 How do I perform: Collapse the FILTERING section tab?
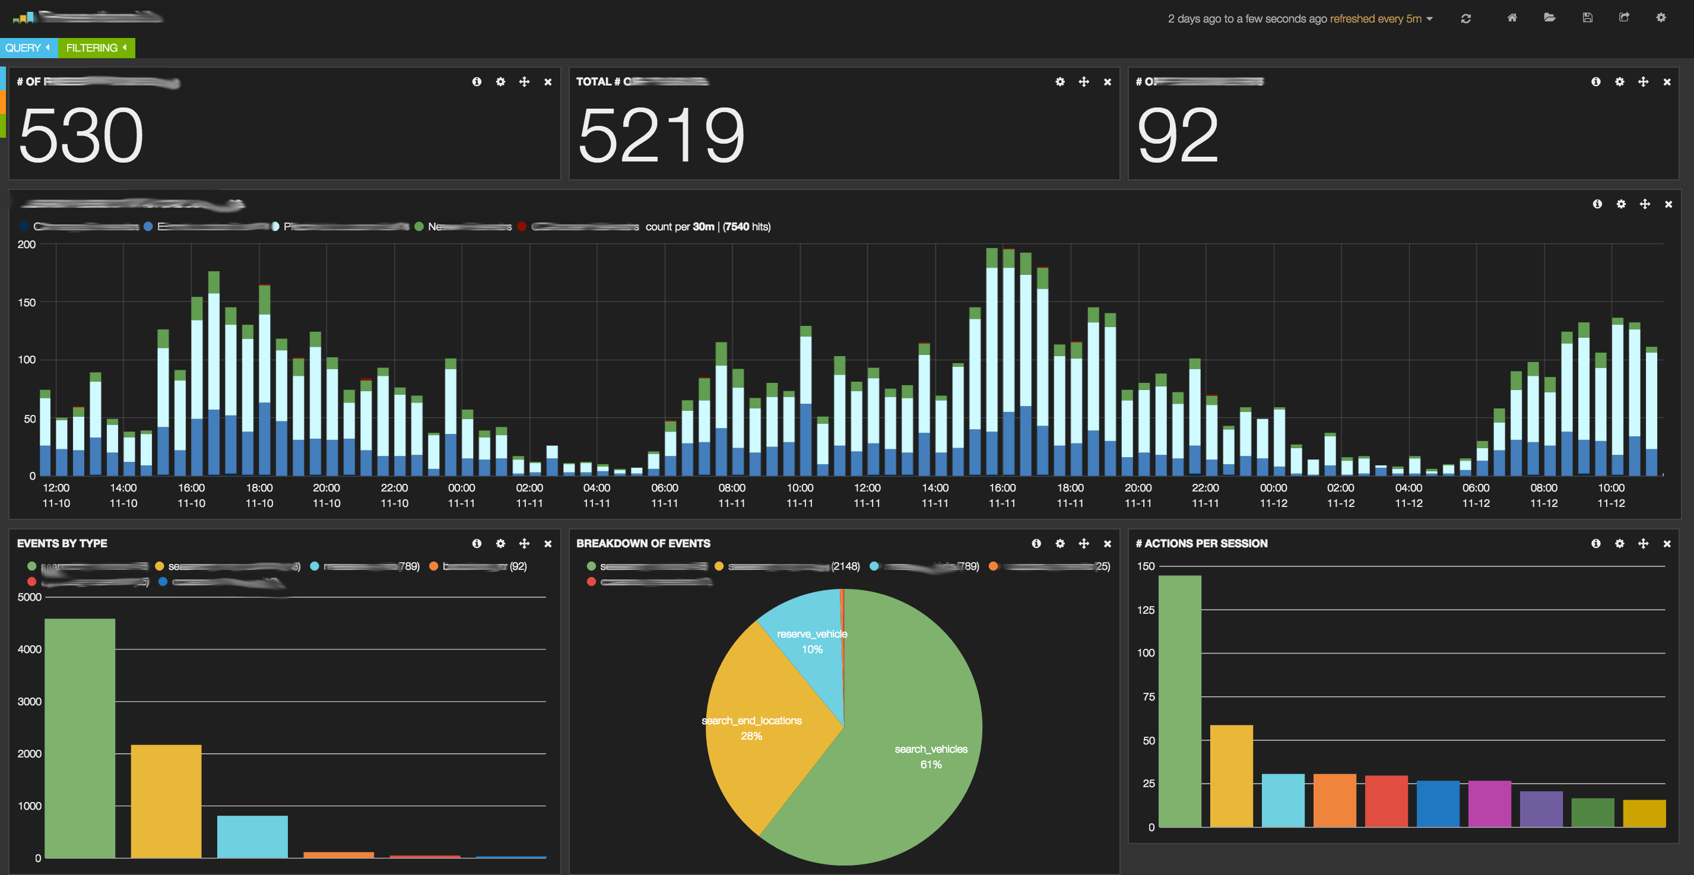click(97, 47)
